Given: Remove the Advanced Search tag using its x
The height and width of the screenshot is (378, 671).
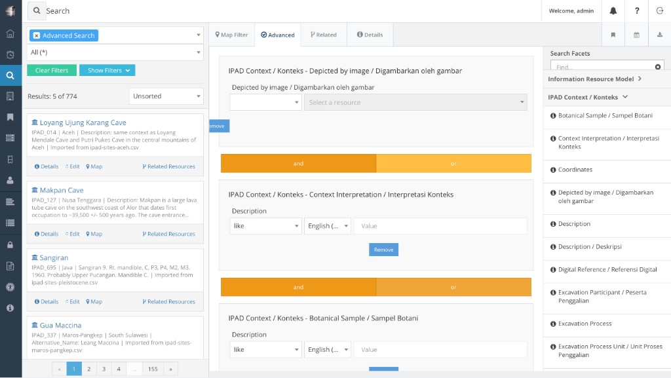Looking at the screenshot, I should (37, 35).
